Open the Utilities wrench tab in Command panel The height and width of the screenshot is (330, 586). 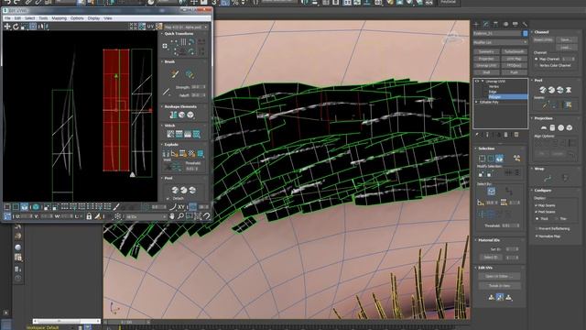point(525,25)
